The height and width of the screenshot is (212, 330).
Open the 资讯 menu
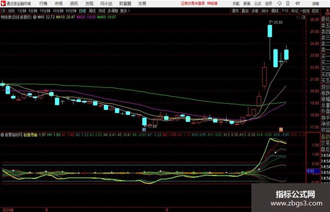click(x=74, y=3)
